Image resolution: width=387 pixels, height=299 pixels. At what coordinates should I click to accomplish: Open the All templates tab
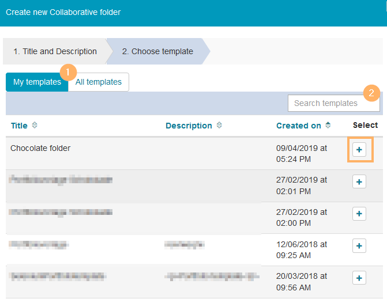[x=99, y=82]
